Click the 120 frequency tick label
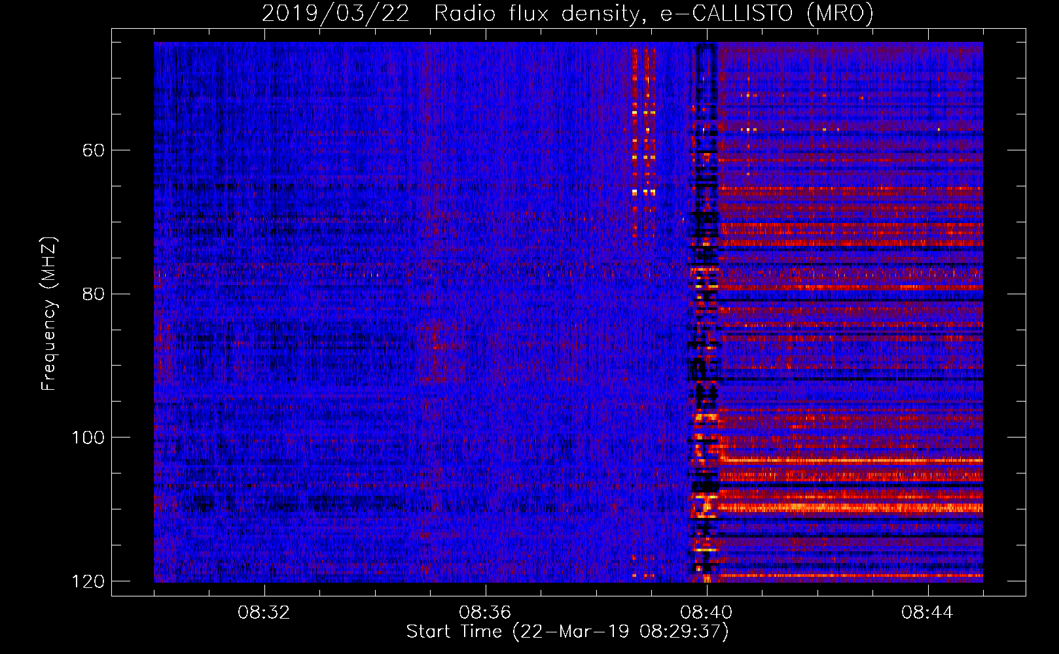The width and height of the screenshot is (1059, 654). pos(88,581)
